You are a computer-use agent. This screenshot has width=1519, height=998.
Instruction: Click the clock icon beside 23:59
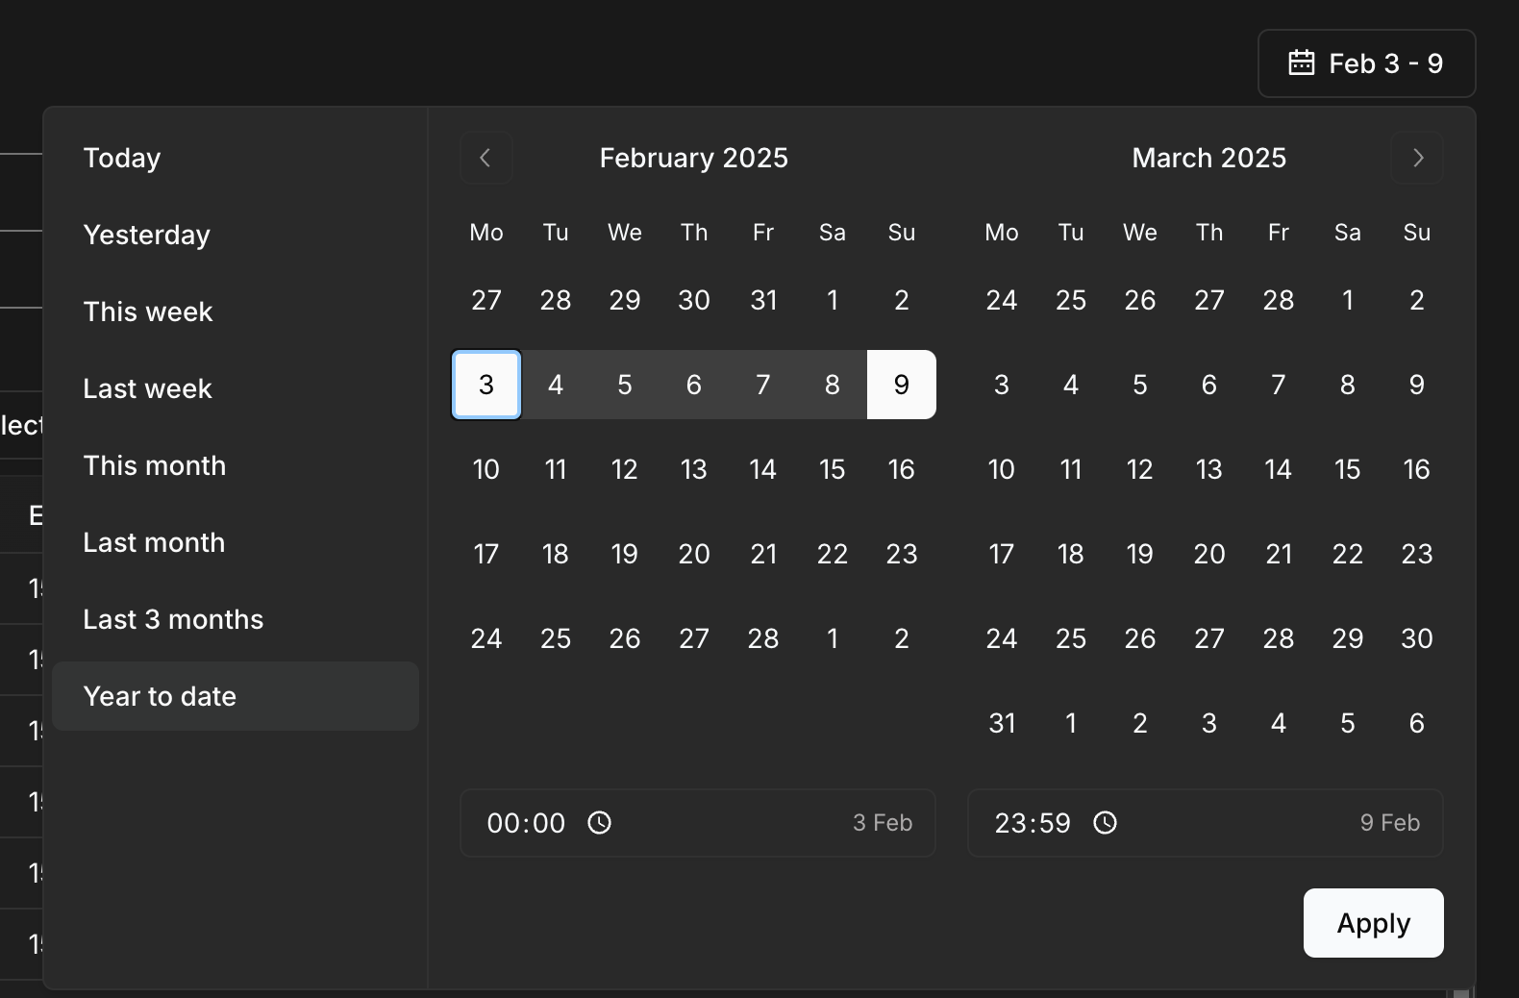click(x=1106, y=823)
